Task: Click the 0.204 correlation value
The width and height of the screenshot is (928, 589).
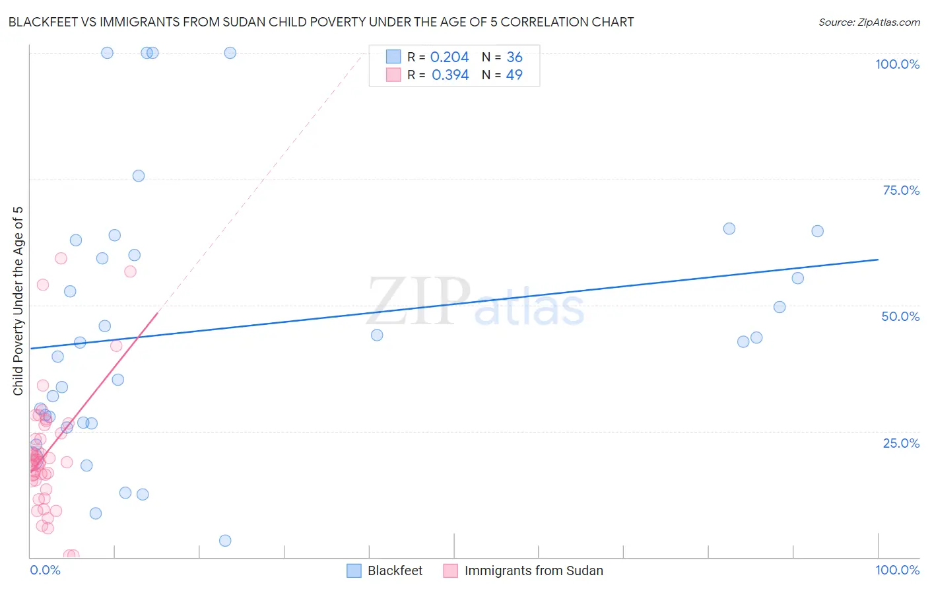Action: coord(449,57)
